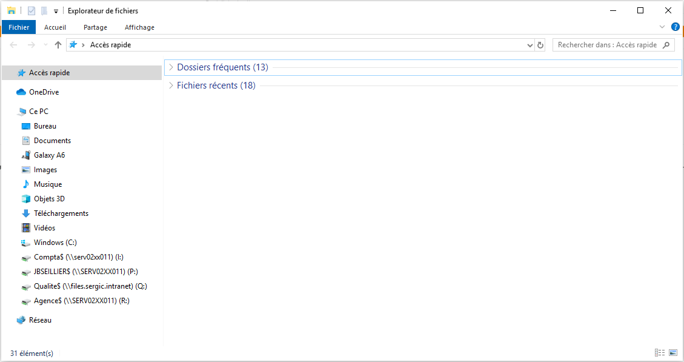The width and height of the screenshot is (684, 362).
Task: Click the Ce PC computer icon
Action: tap(21, 112)
